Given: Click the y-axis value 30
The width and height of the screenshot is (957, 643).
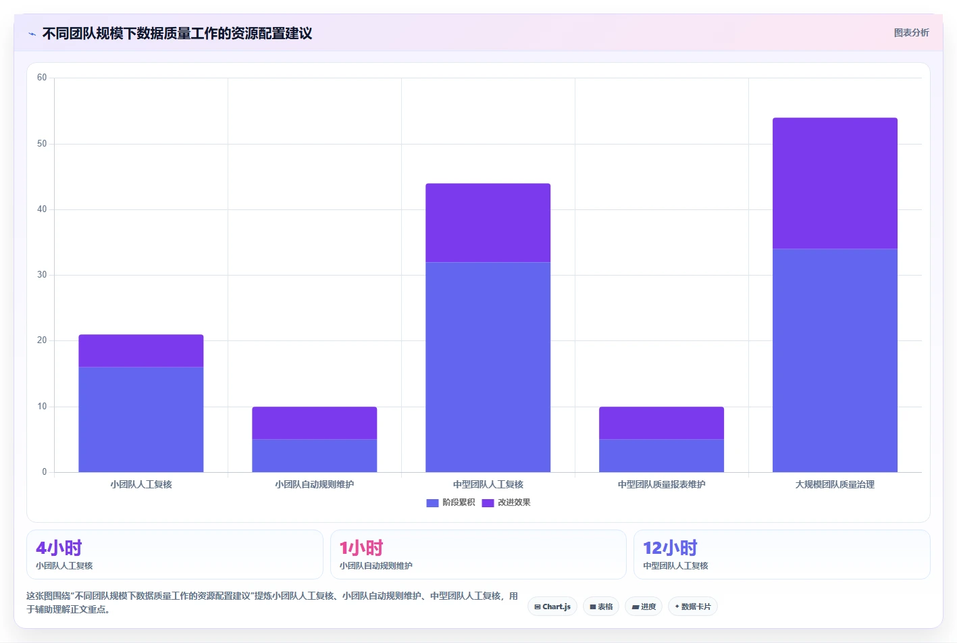Looking at the screenshot, I should click(42, 275).
